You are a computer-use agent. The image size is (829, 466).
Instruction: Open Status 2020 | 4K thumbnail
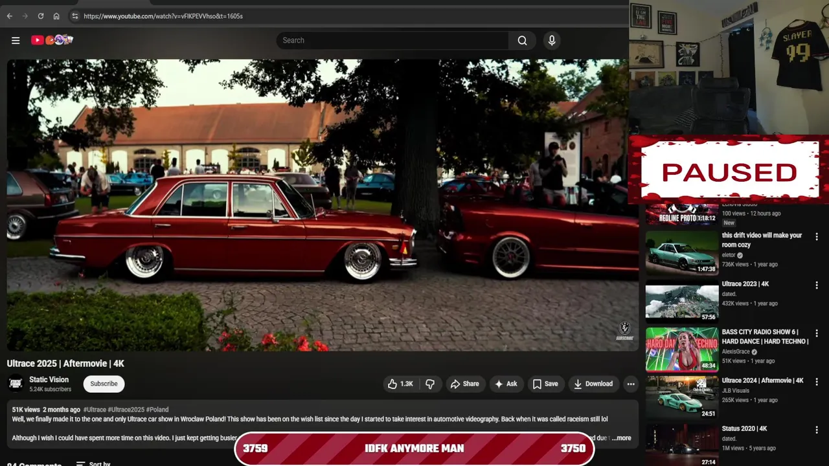click(681, 445)
